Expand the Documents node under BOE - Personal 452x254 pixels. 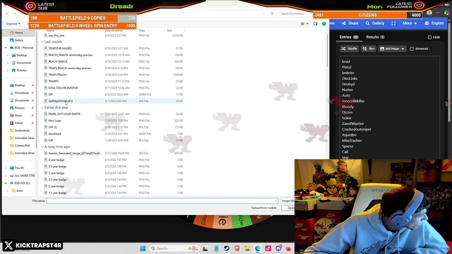click(8, 63)
